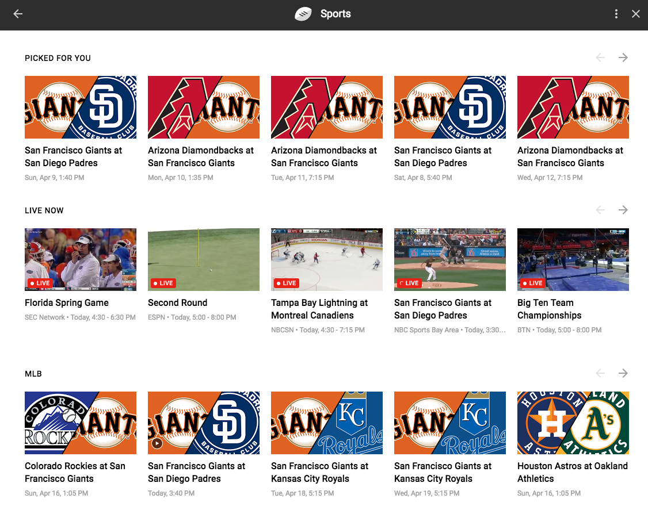Click the LIVE badge on the hockey game
This screenshot has width=648, height=506.
pos(287,283)
